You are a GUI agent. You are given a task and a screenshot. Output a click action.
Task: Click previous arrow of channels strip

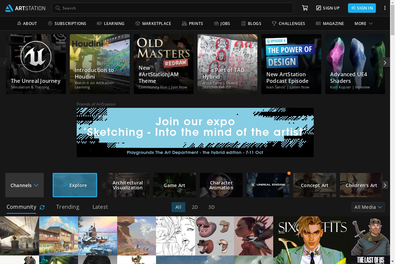coord(104,185)
